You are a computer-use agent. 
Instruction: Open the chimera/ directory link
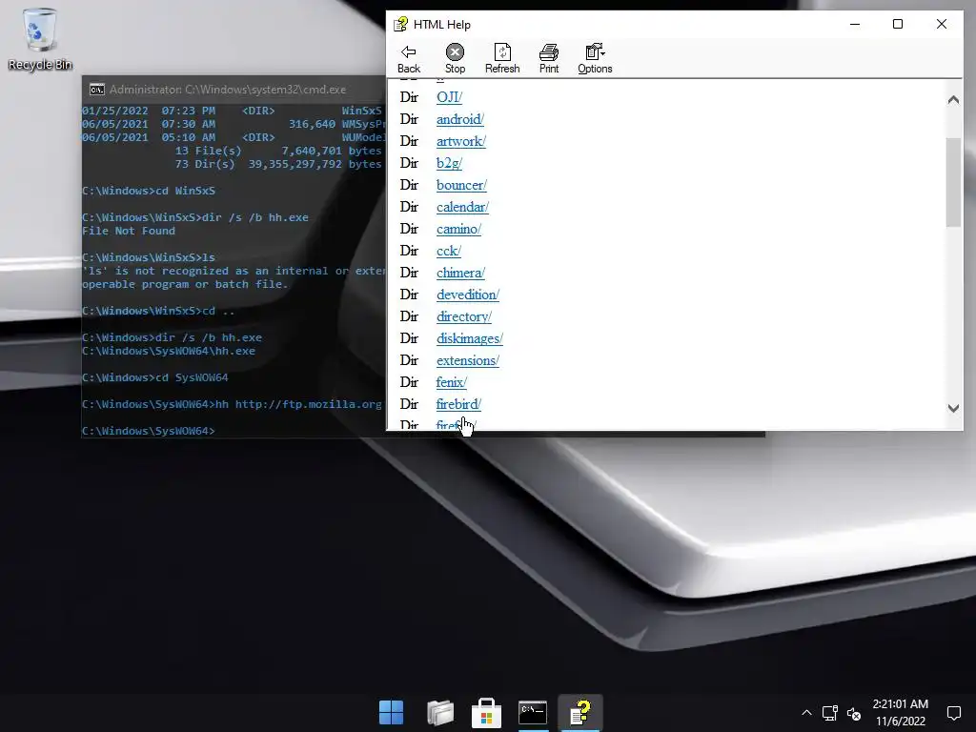tap(460, 273)
